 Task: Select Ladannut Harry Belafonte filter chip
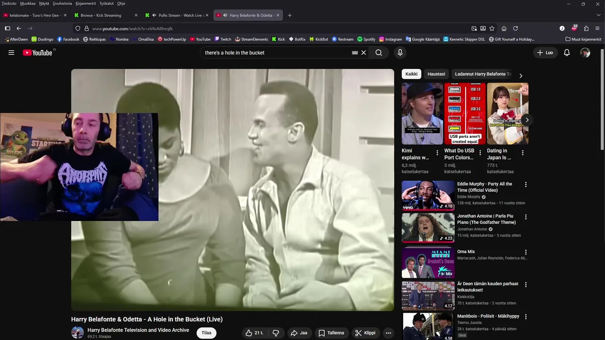[x=483, y=74]
